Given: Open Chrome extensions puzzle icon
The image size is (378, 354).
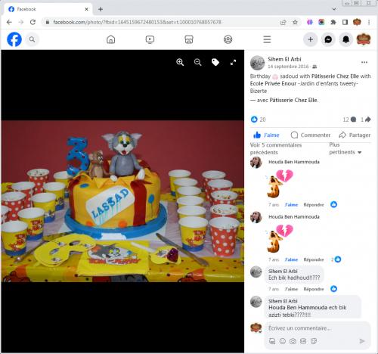Looking at the screenshot, I should [x=333, y=22].
